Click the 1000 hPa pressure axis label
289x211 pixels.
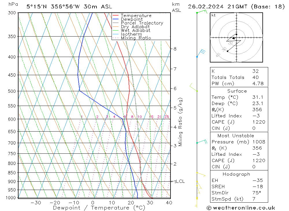point(11,198)
